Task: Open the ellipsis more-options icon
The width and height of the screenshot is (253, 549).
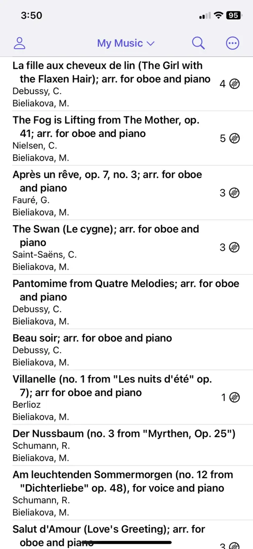Action: [x=232, y=43]
